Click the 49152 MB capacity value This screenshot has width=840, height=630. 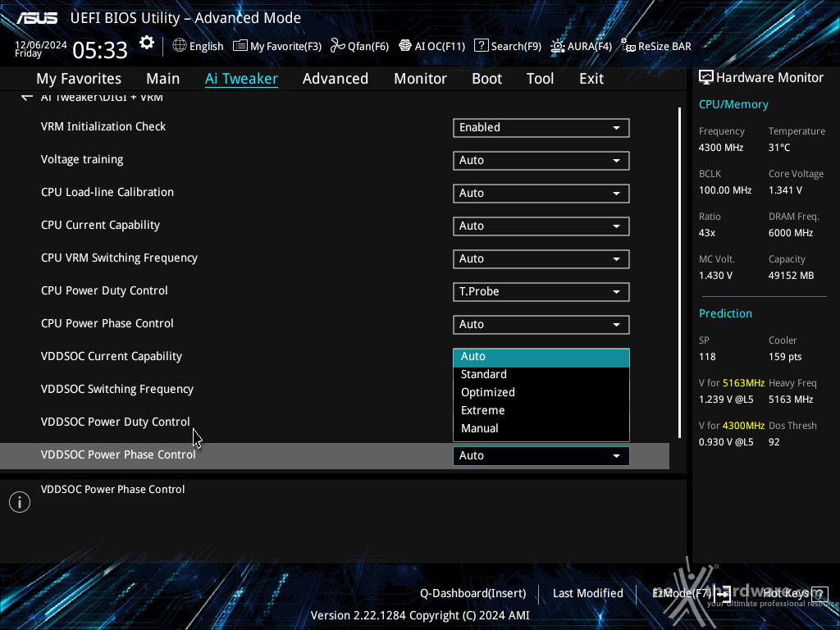click(792, 276)
